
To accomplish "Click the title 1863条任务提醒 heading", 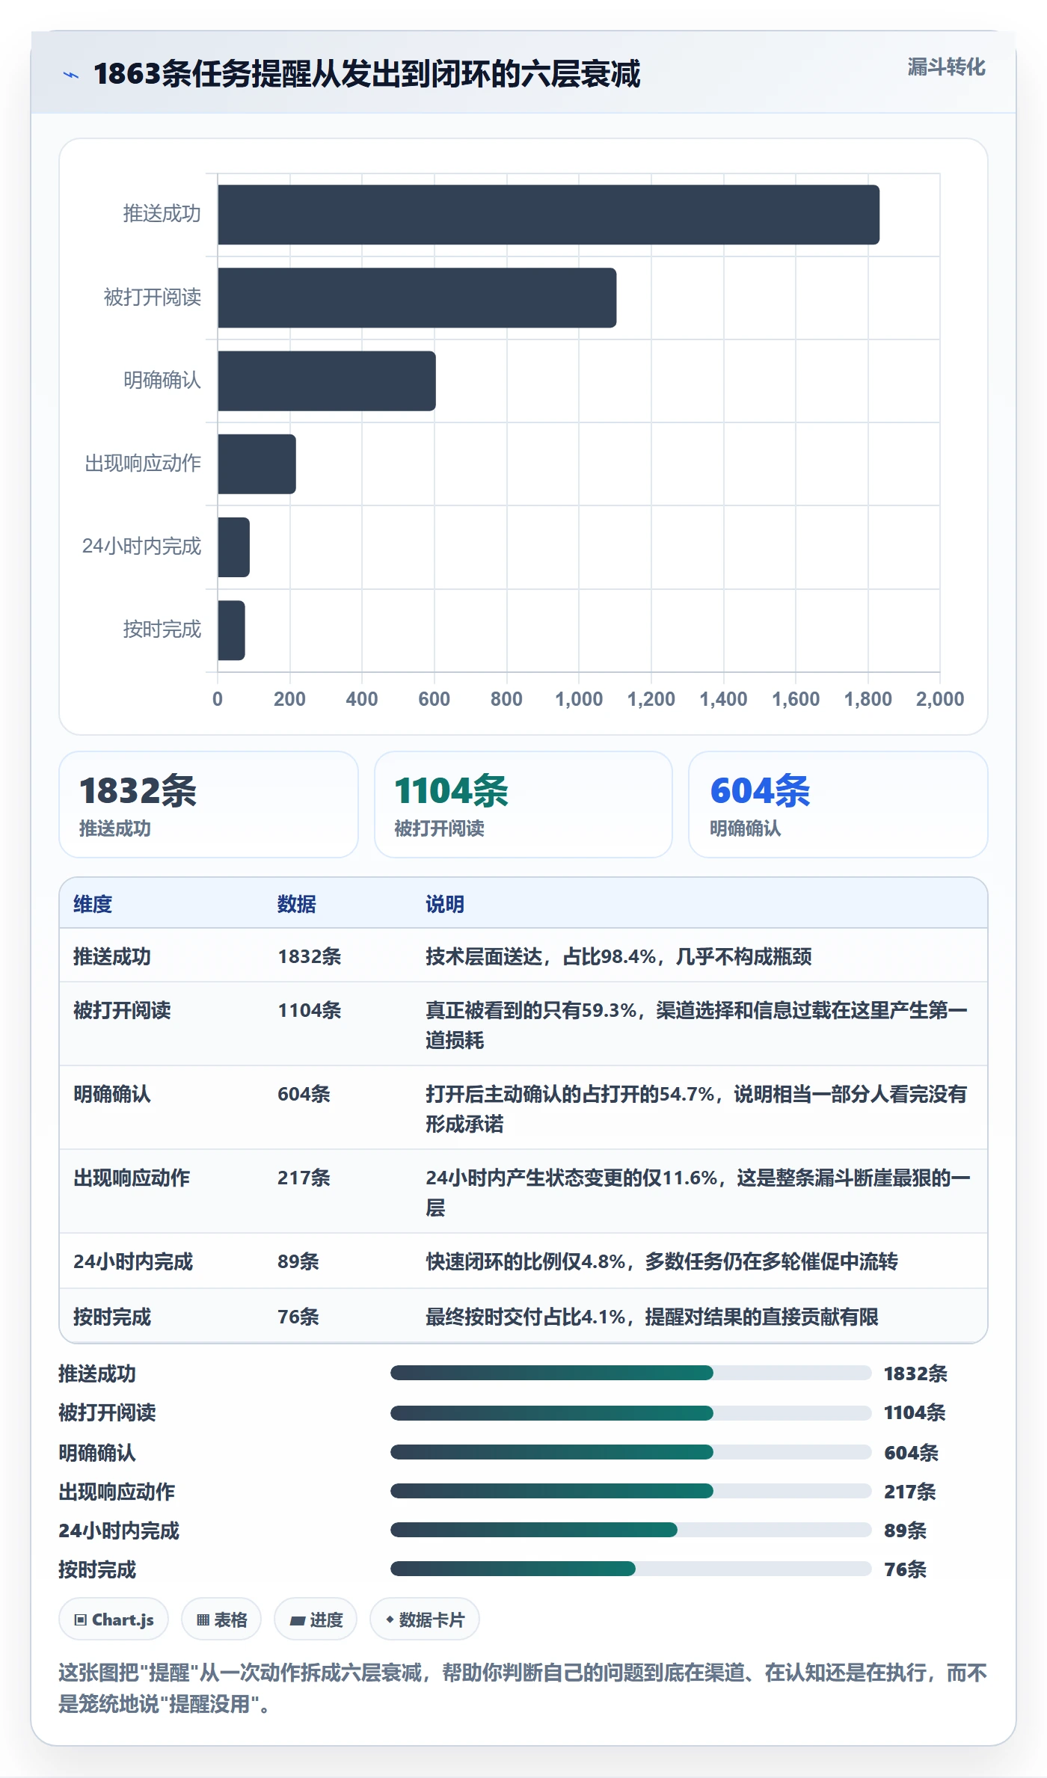I will tap(366, 74).
